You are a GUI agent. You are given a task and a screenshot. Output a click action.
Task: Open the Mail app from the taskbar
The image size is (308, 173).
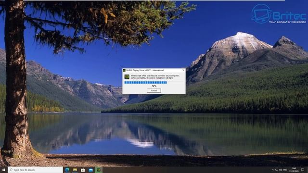pos(90,170)
